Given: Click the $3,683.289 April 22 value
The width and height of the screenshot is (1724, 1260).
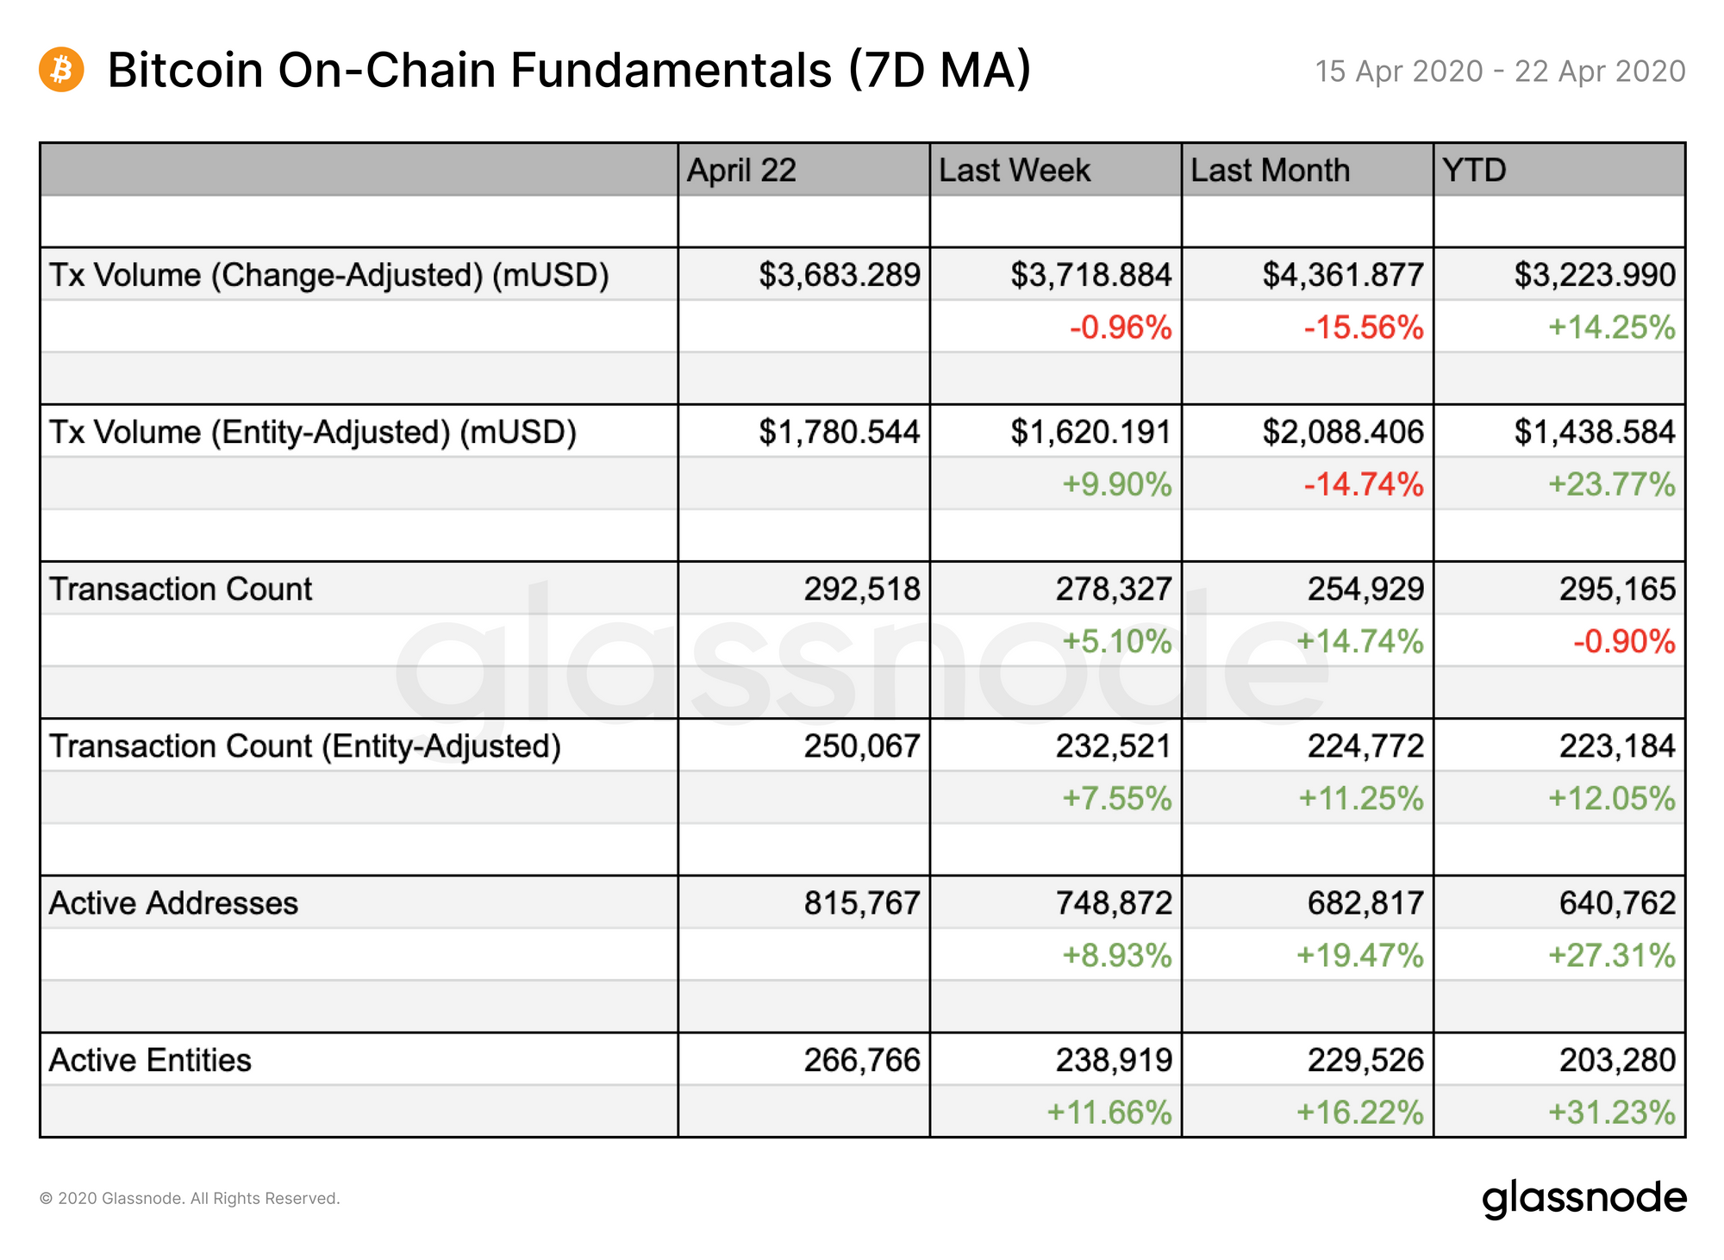Looking at the screenshot, I should point(840,275).
